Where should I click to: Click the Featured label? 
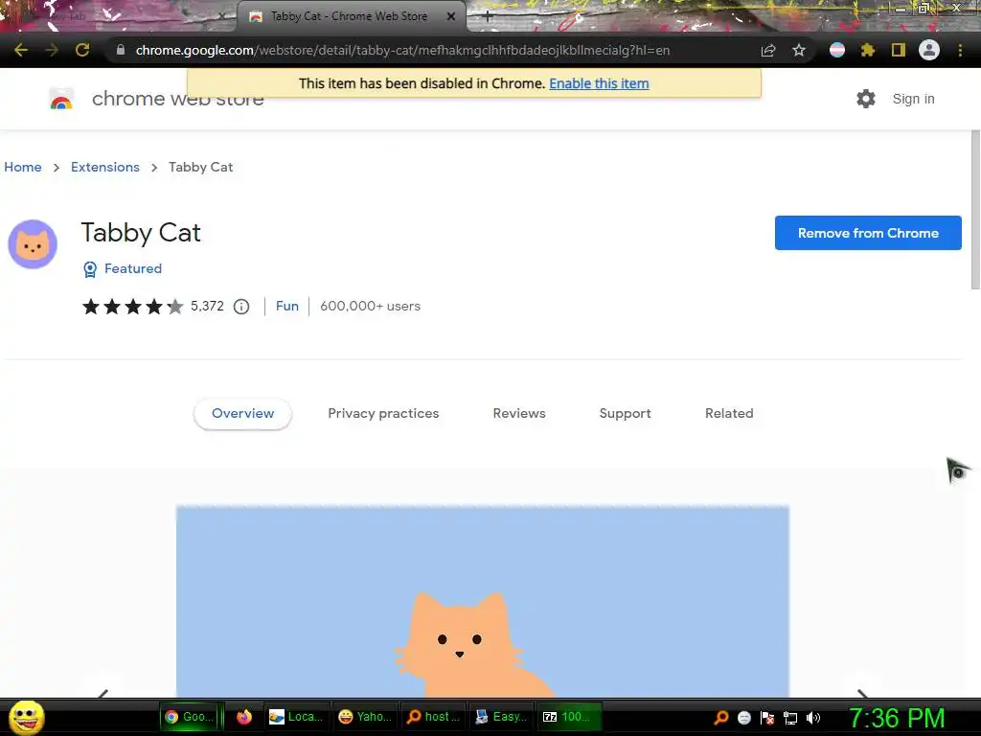pyautogui.click(x=133, y=268)
